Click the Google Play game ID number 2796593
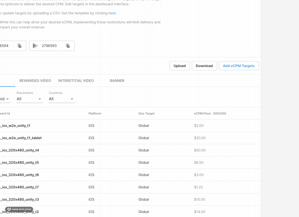Screen dimensions: 299x217 [49, 46]
